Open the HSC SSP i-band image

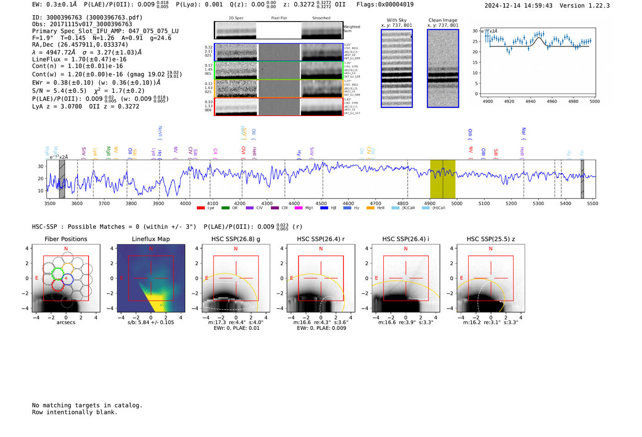point(406,278)
